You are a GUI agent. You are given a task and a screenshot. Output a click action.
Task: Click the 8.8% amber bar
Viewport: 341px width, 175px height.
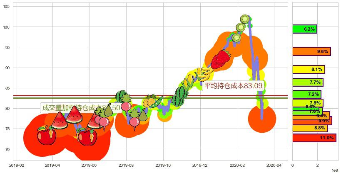coord(310,128)
